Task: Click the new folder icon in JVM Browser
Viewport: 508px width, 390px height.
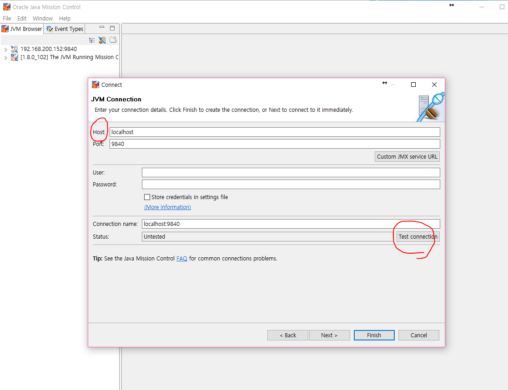Action: tap(113, 40)
